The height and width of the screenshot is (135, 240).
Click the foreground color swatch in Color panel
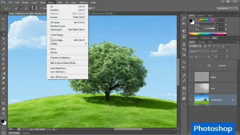pos(191,21)
